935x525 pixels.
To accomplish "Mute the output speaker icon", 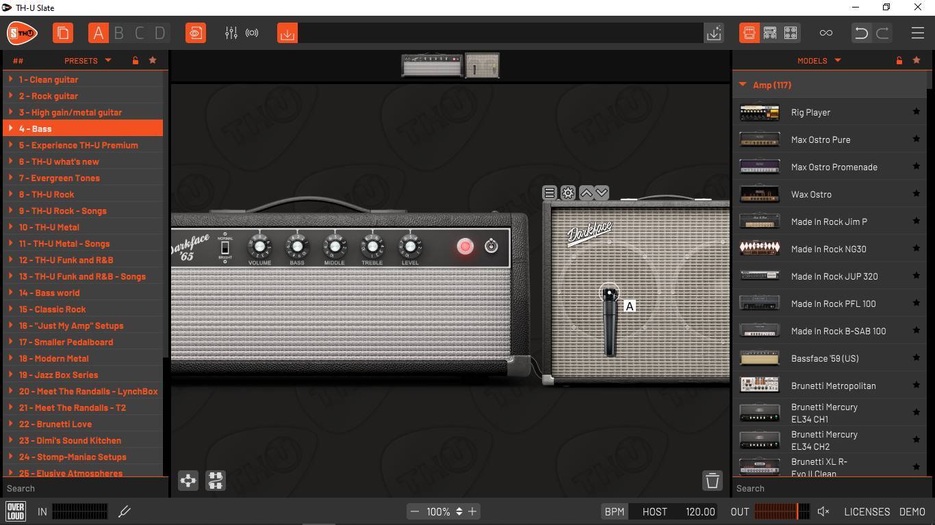I will [x=824, y=511].
